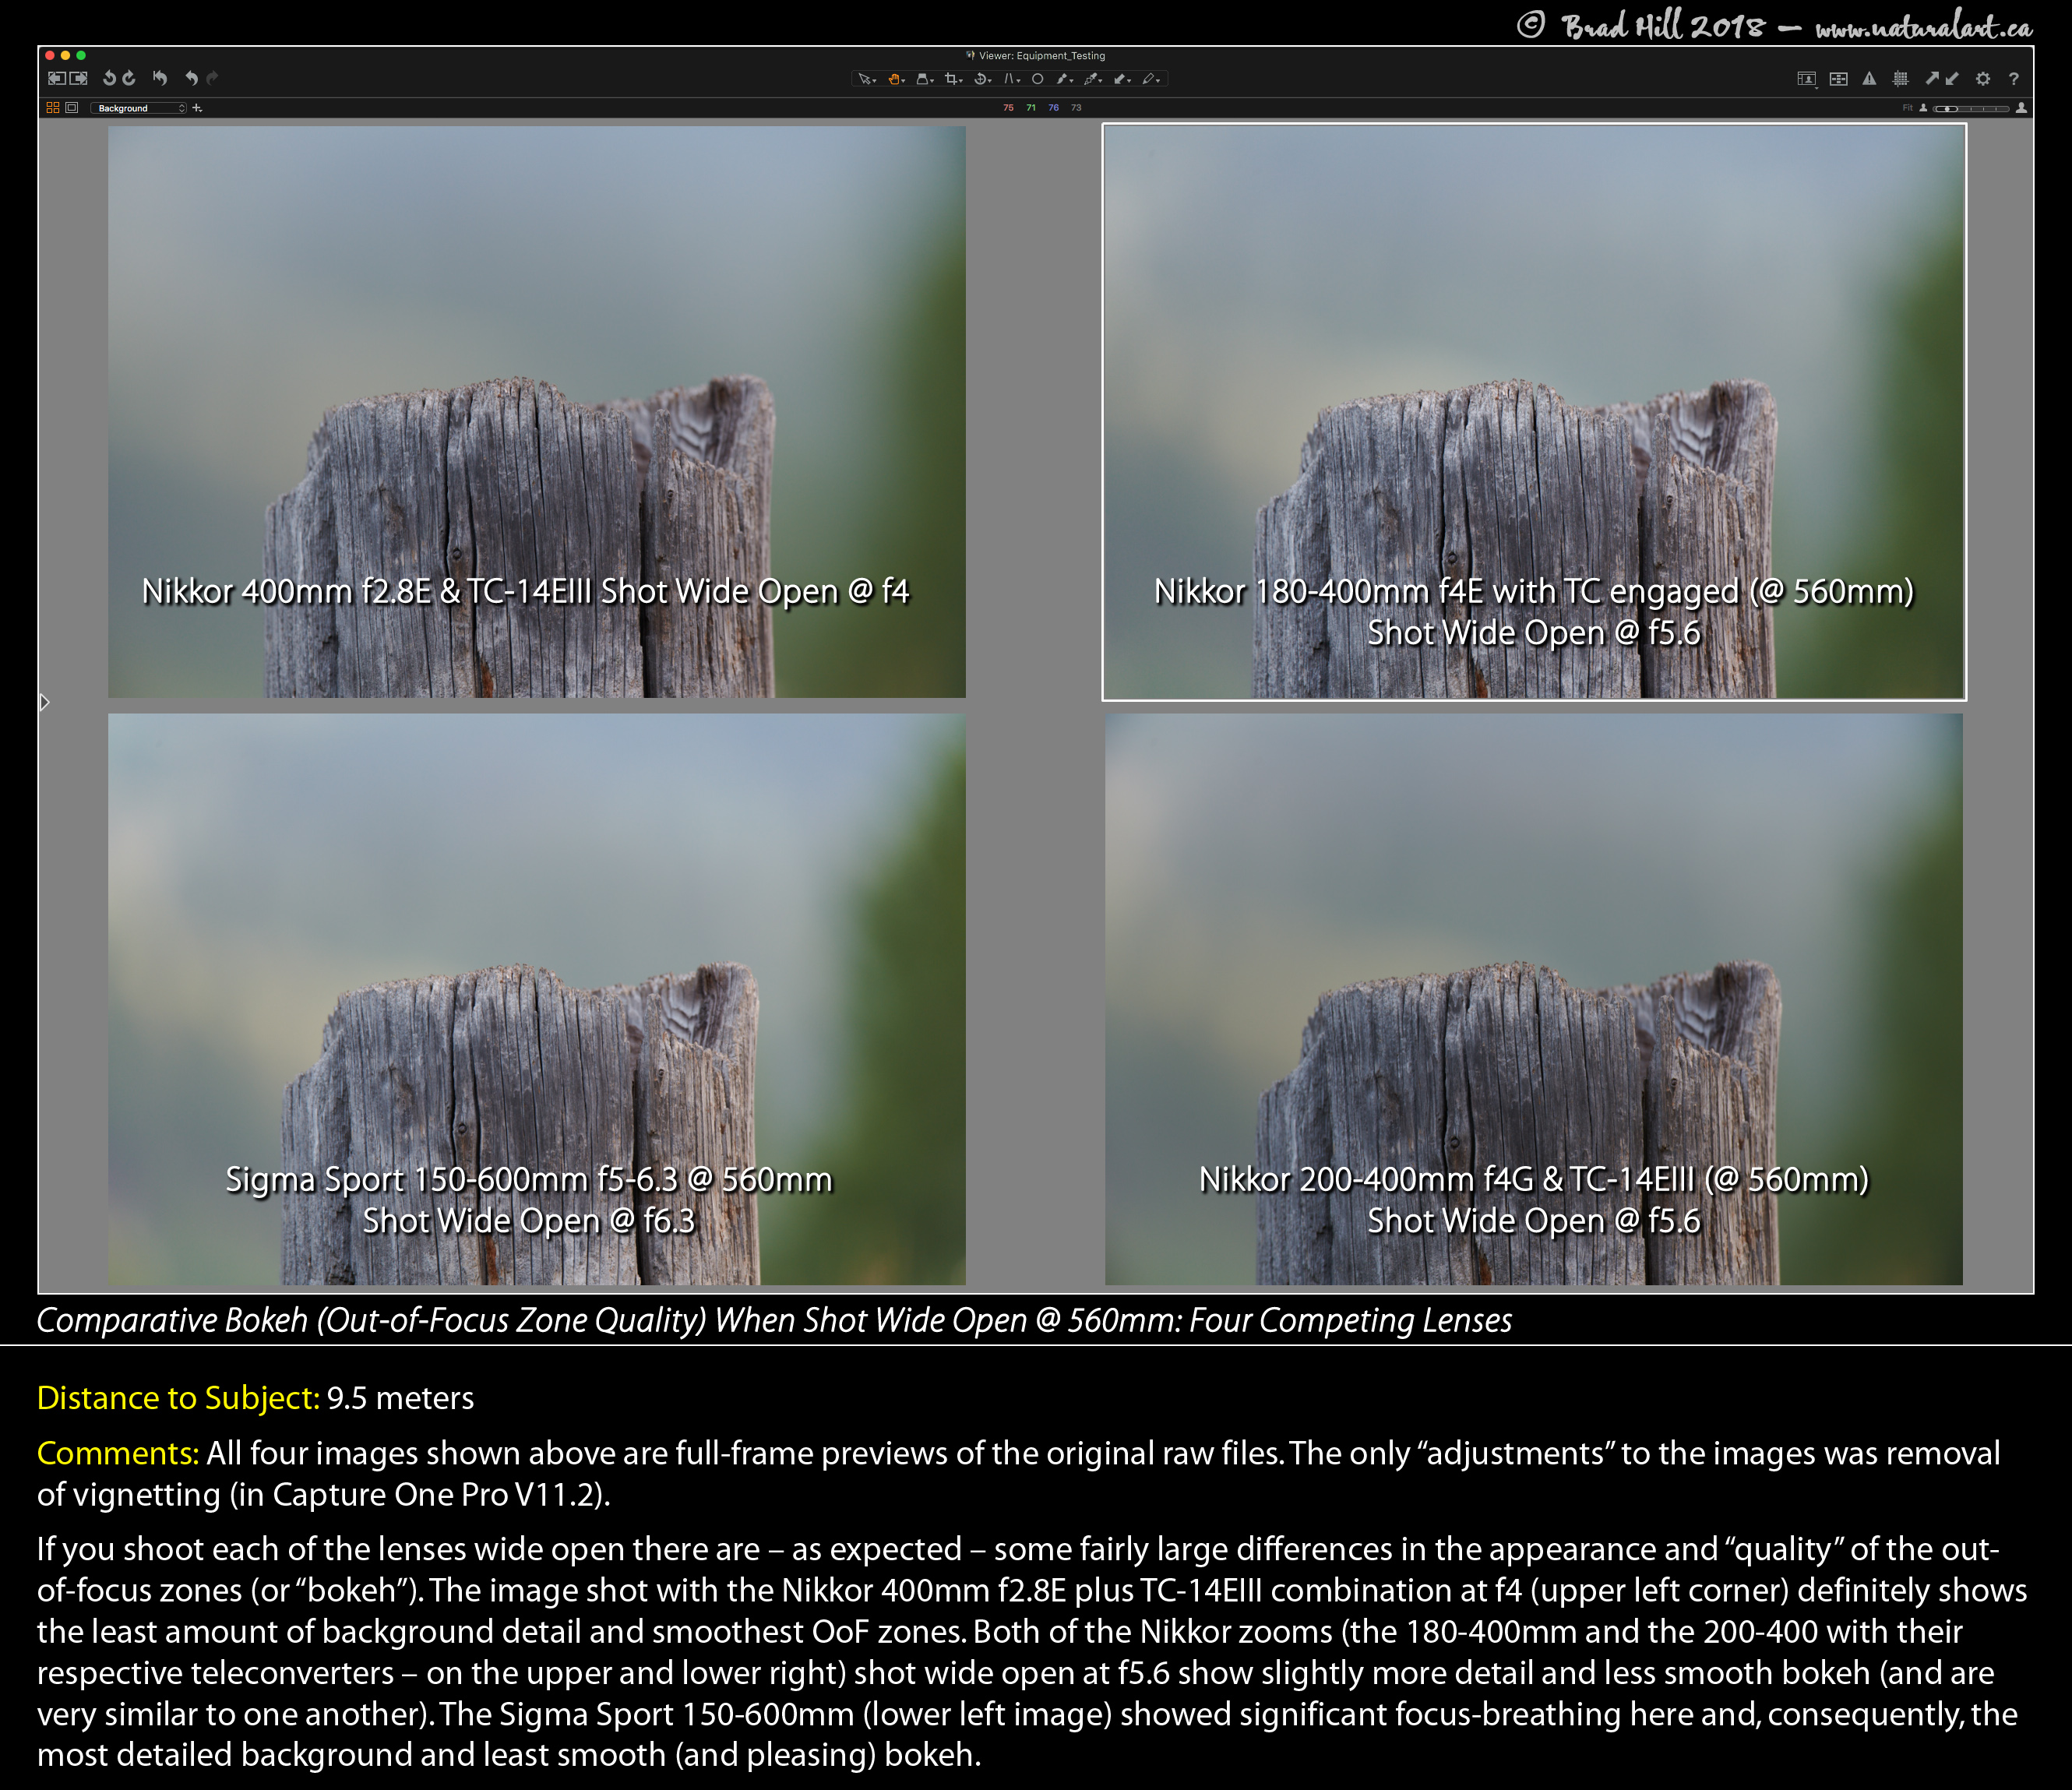Click the small person zoom-out icon
Screen dimensions: 2072x1790
point(1922,108)
